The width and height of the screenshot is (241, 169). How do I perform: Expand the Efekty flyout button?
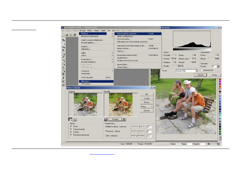tap(146, 106)
